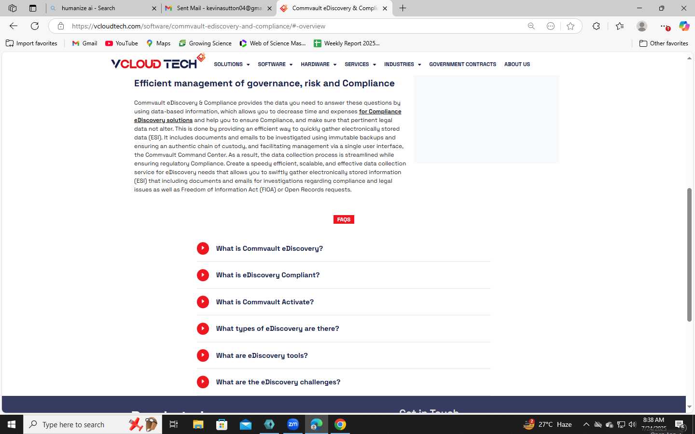
Task: Open the tab actions menu icon
Action: [33, 8]
